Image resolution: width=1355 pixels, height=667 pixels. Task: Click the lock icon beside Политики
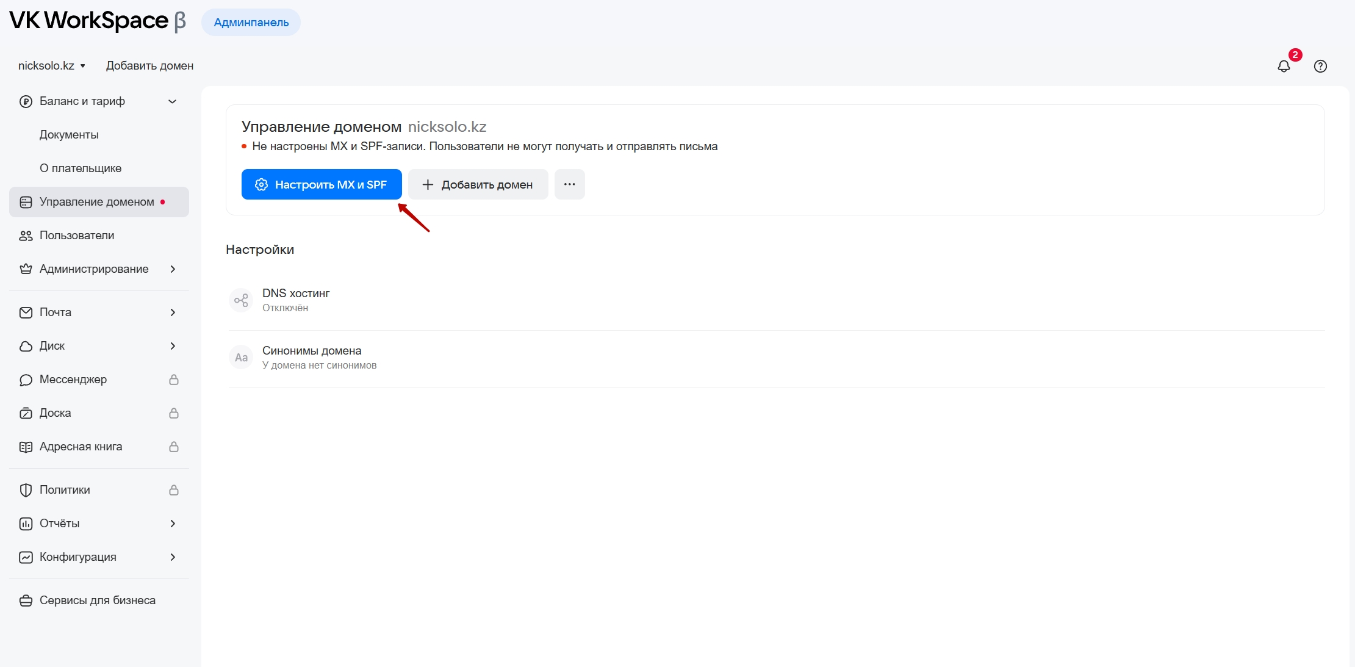(x=174, y=490)
